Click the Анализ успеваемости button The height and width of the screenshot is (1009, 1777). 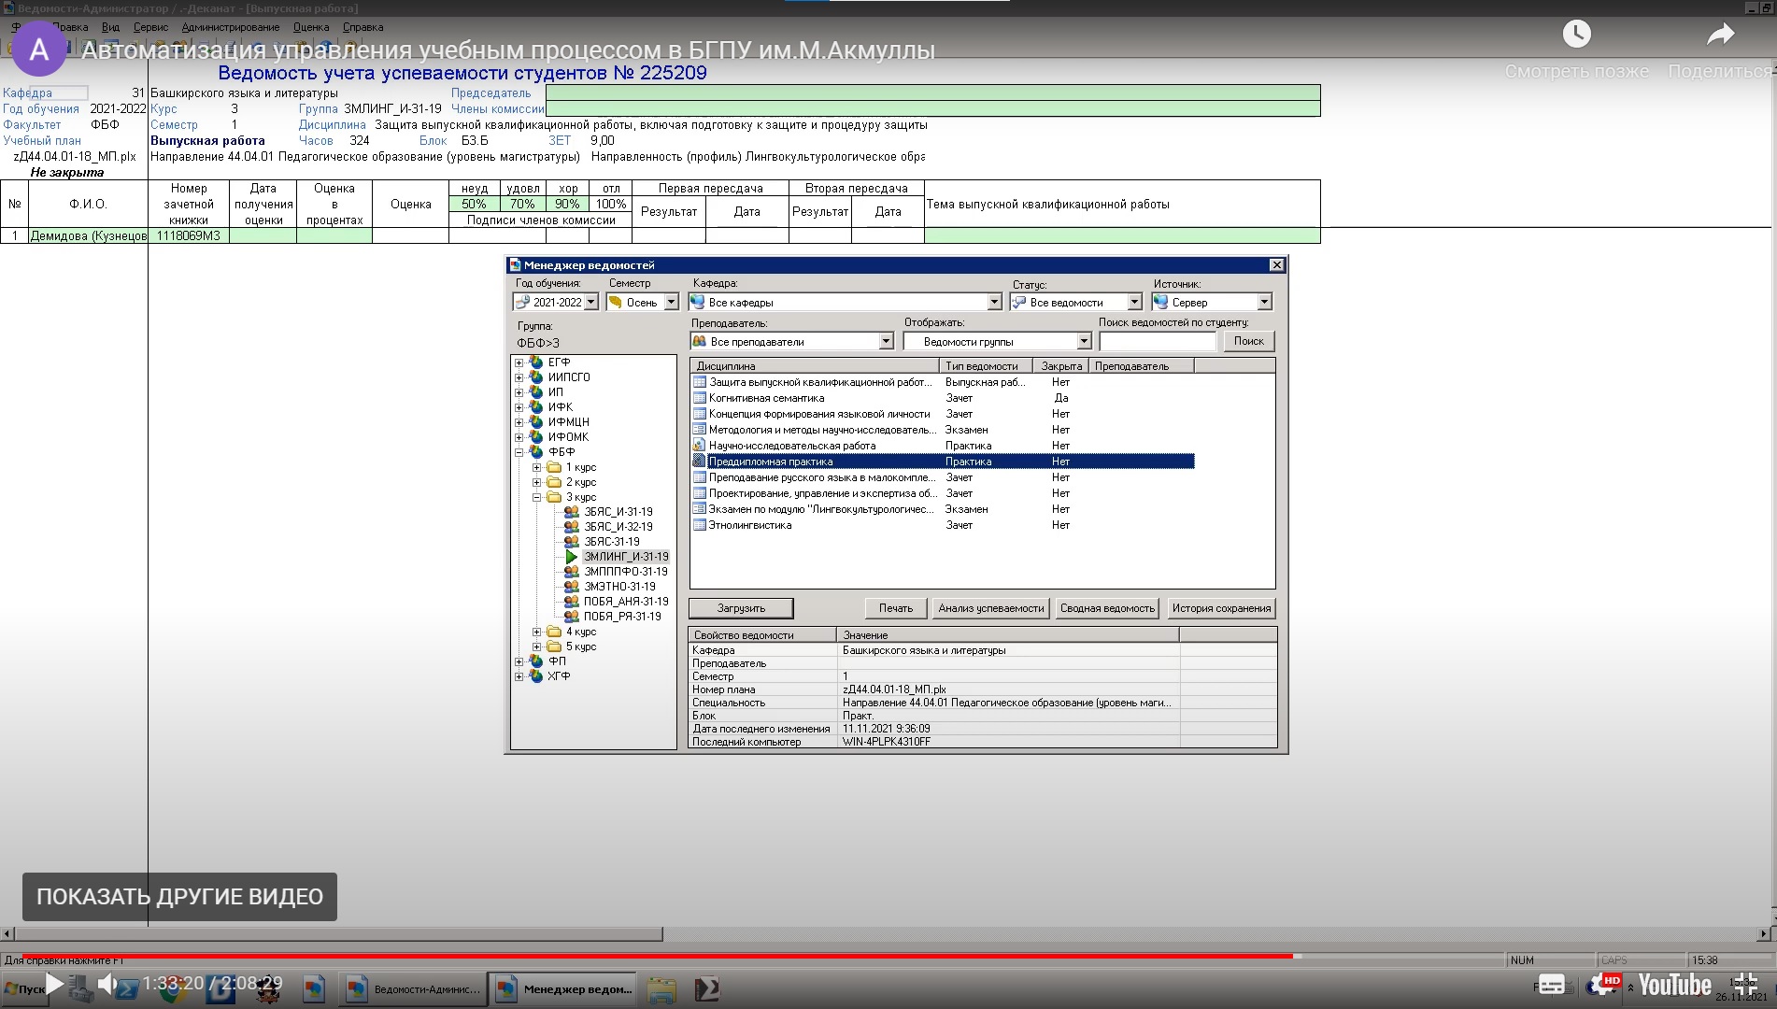click(990, 608)
